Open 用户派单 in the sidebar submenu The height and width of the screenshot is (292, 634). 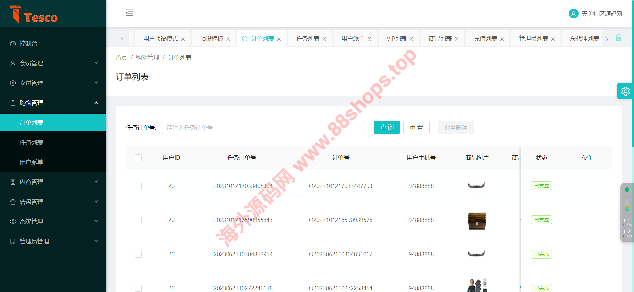(31, 162)
